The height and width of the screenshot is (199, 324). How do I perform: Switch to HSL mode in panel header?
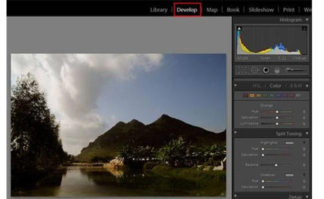point(257,86)
